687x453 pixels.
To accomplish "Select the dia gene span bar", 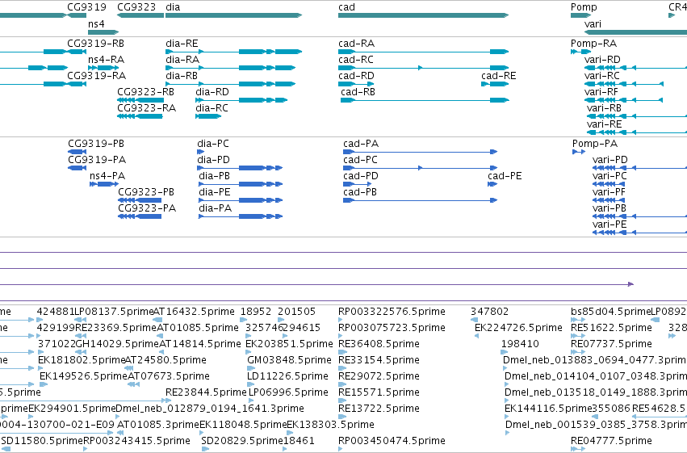I will tap(234, 15).
